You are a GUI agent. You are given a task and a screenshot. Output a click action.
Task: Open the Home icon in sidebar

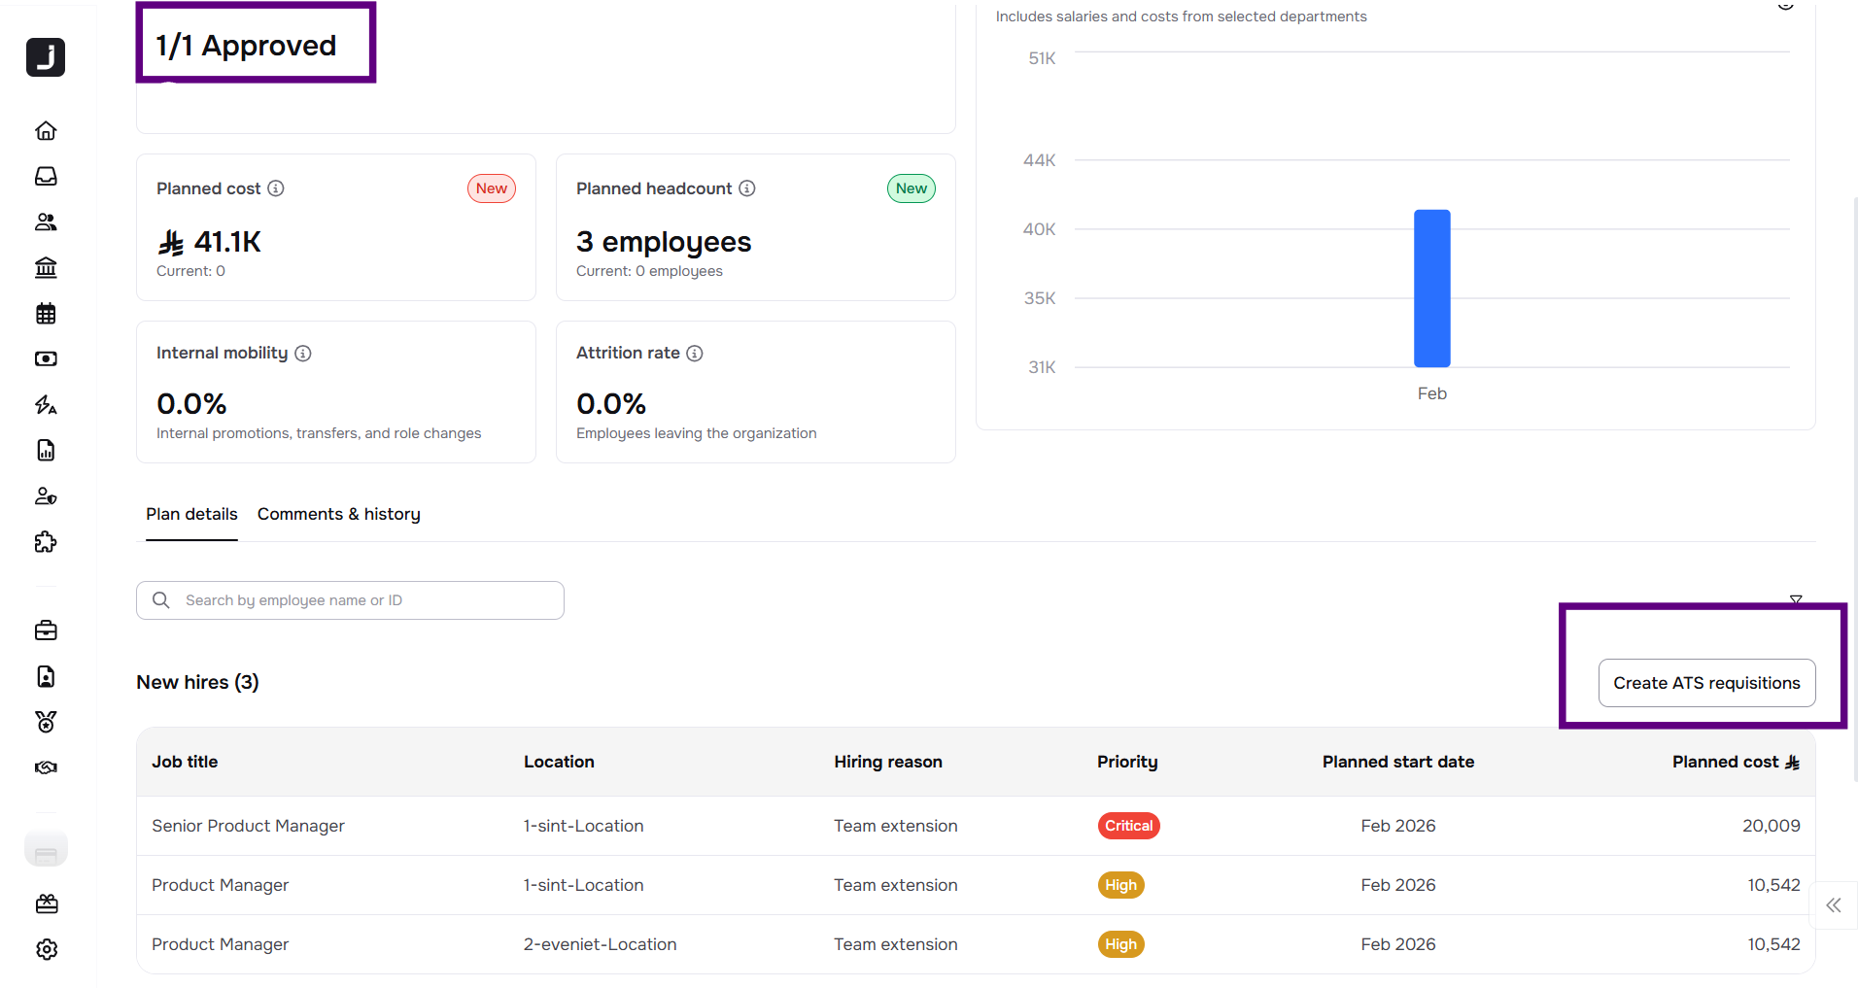pyautogui.click(x=46, y=131)
